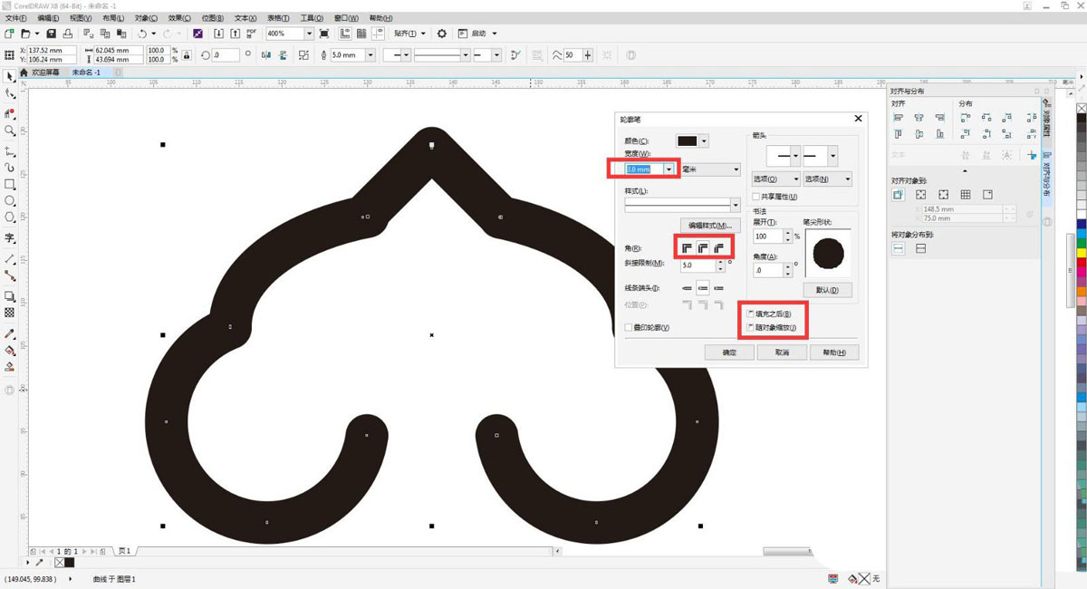Viewport: 1087px width, 589px height.
Task: Click the Save icon in the standard toolbar
Action: point(52,34)
